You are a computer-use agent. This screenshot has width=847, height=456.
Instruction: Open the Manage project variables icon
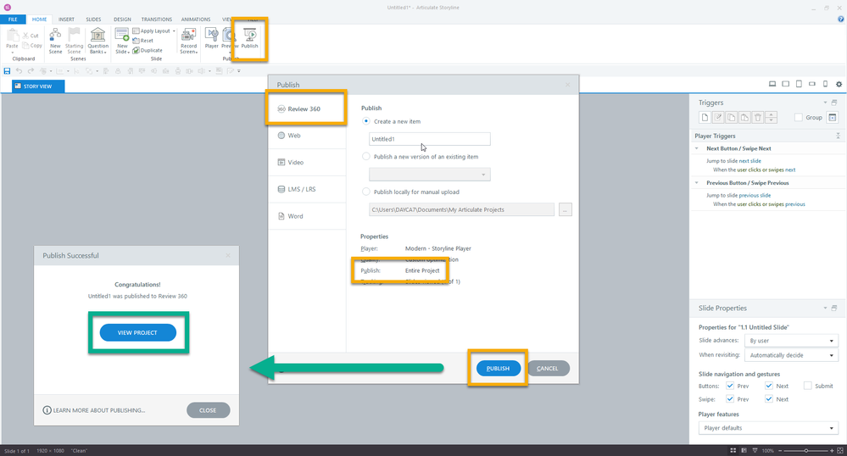coord(833,117)
